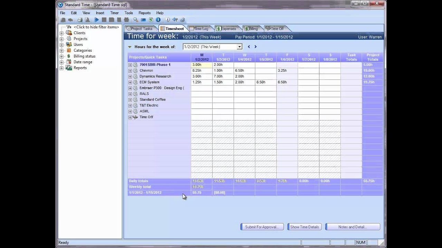The height and width of the screenshot is (248, 442).
Task: Collapse the Hours for the week triangle
Action: [x=130, y=47]
